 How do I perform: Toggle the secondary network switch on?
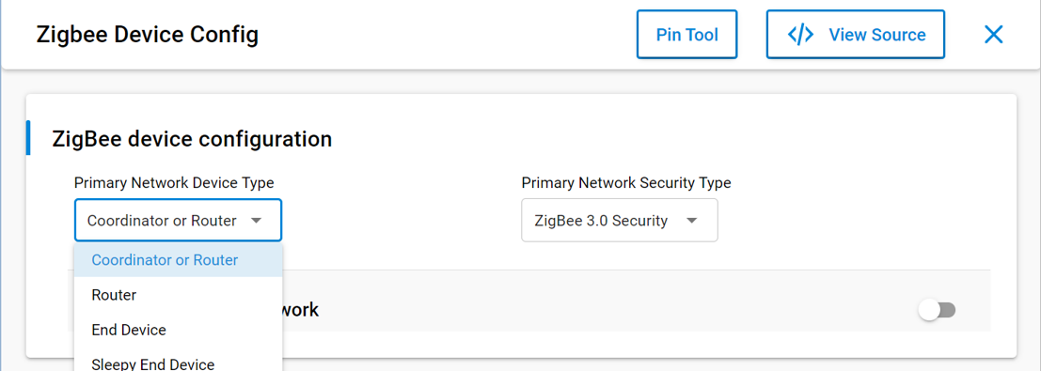pos(937,310)
